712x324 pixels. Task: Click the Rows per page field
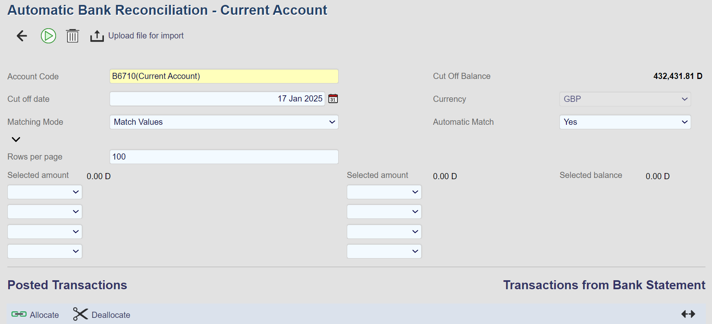224,157
